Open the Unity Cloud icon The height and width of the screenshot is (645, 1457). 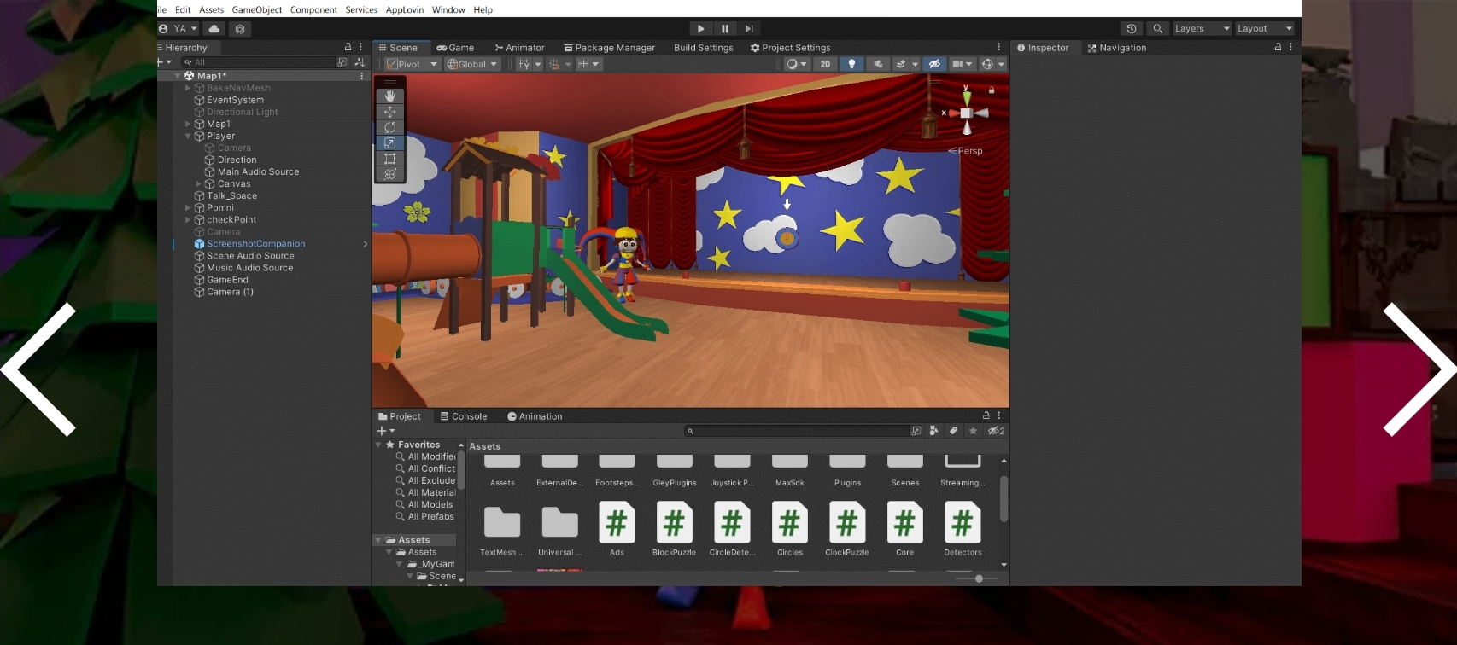(x=214, y=28)
